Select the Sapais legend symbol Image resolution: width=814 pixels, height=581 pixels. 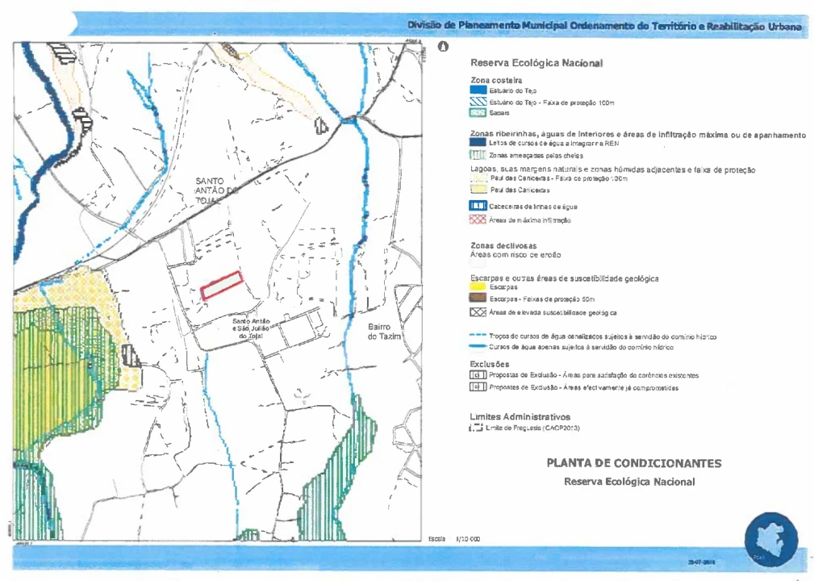pos(478,115)
